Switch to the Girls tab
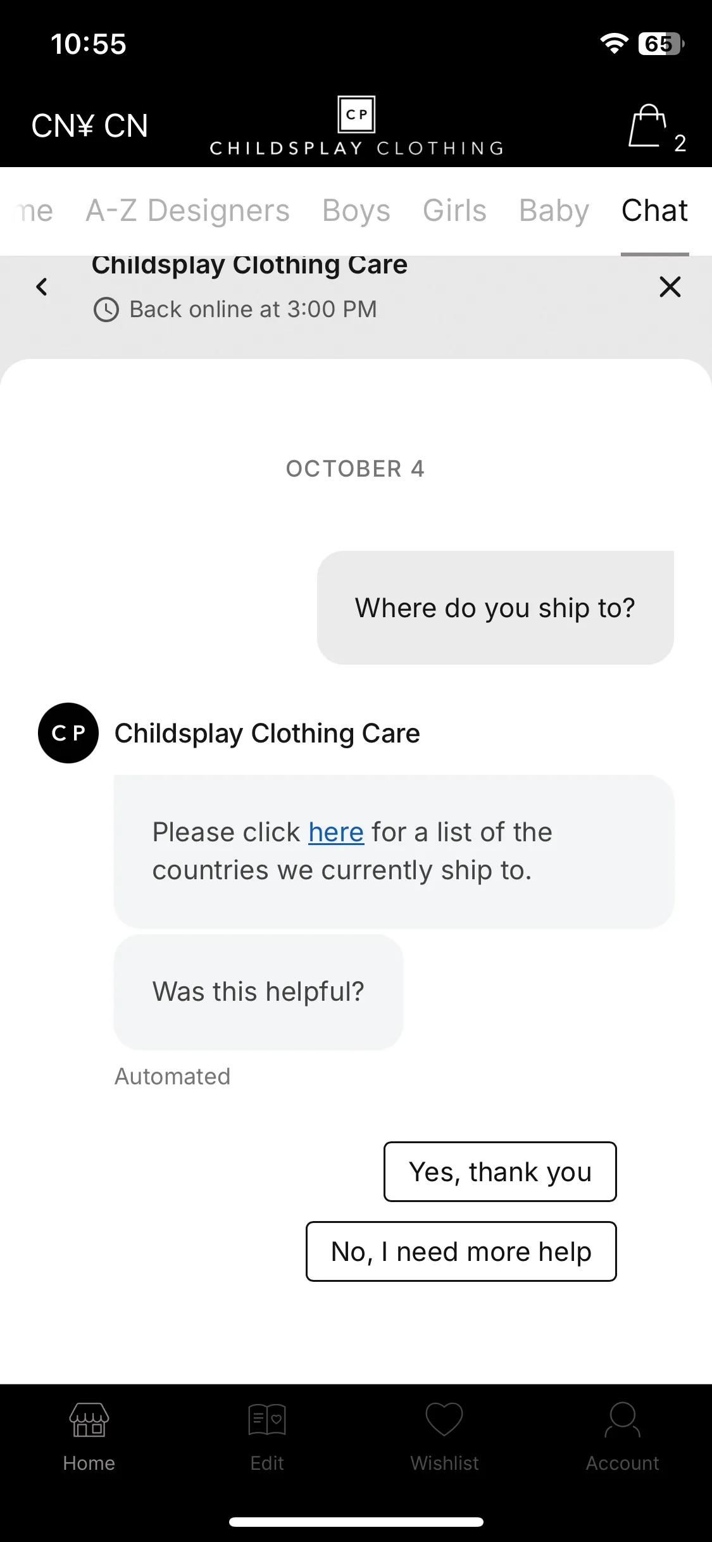The width and height of the screenshot is (712, 1542). click(454, 211)
